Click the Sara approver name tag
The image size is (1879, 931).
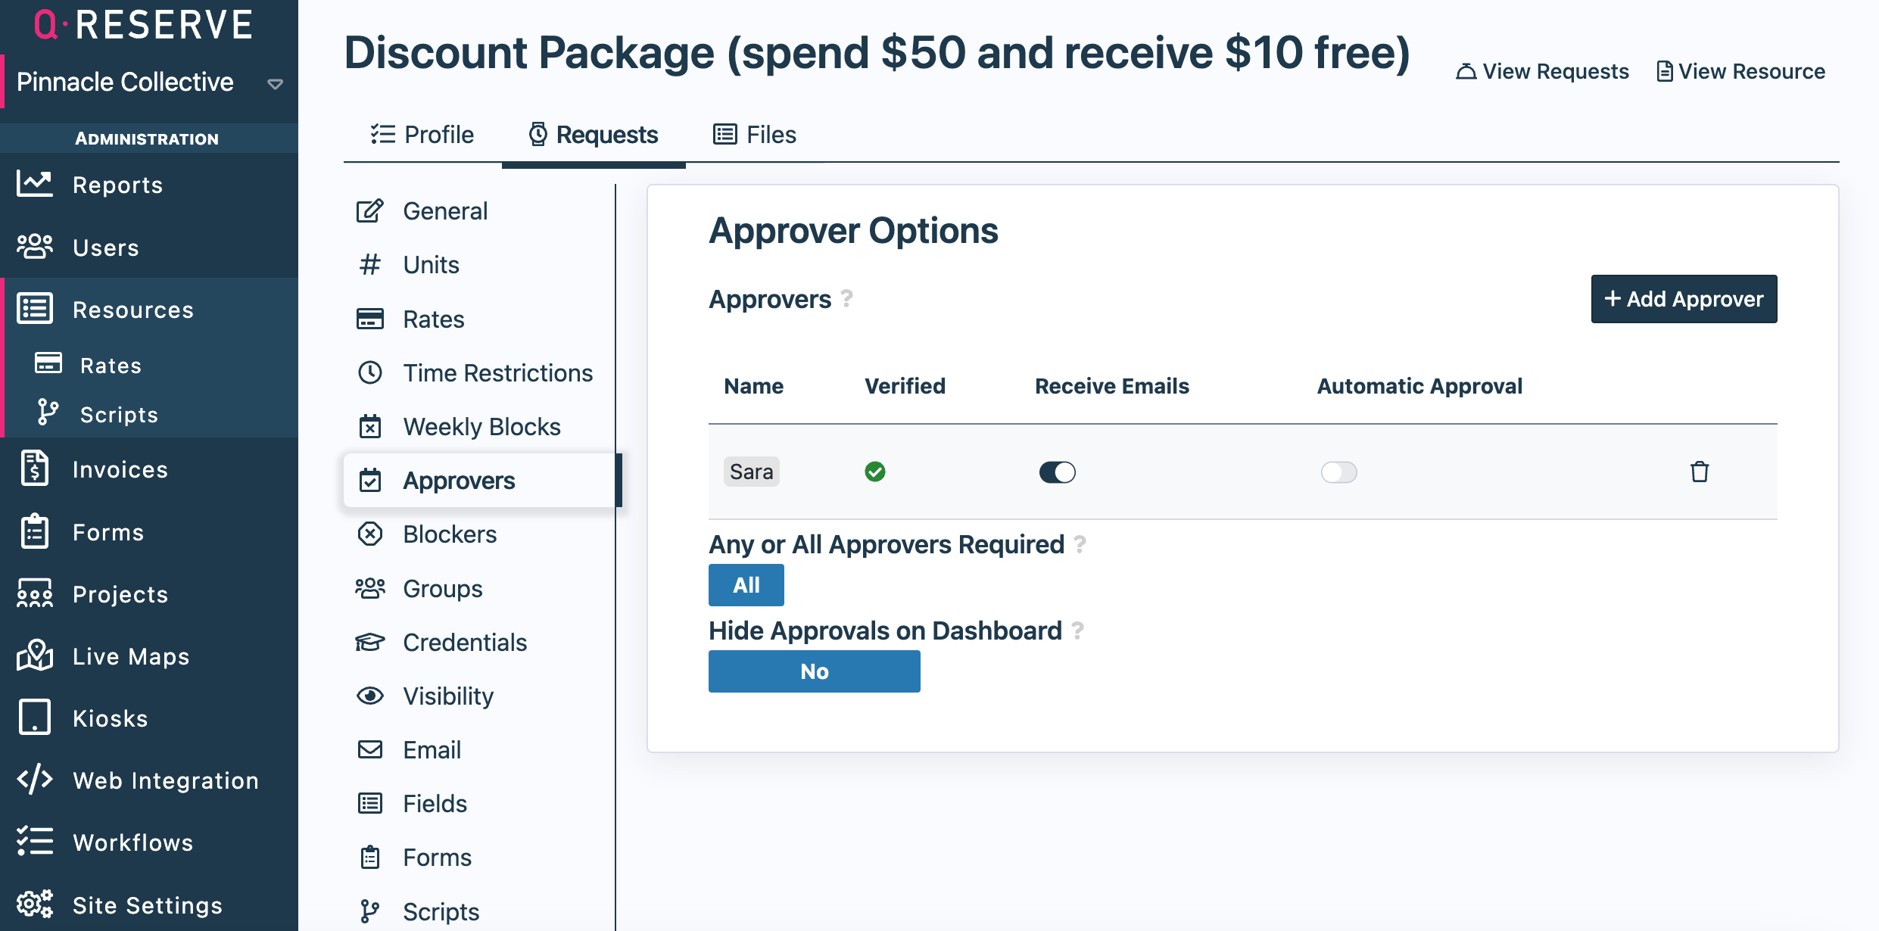click(x=751, y=472)
